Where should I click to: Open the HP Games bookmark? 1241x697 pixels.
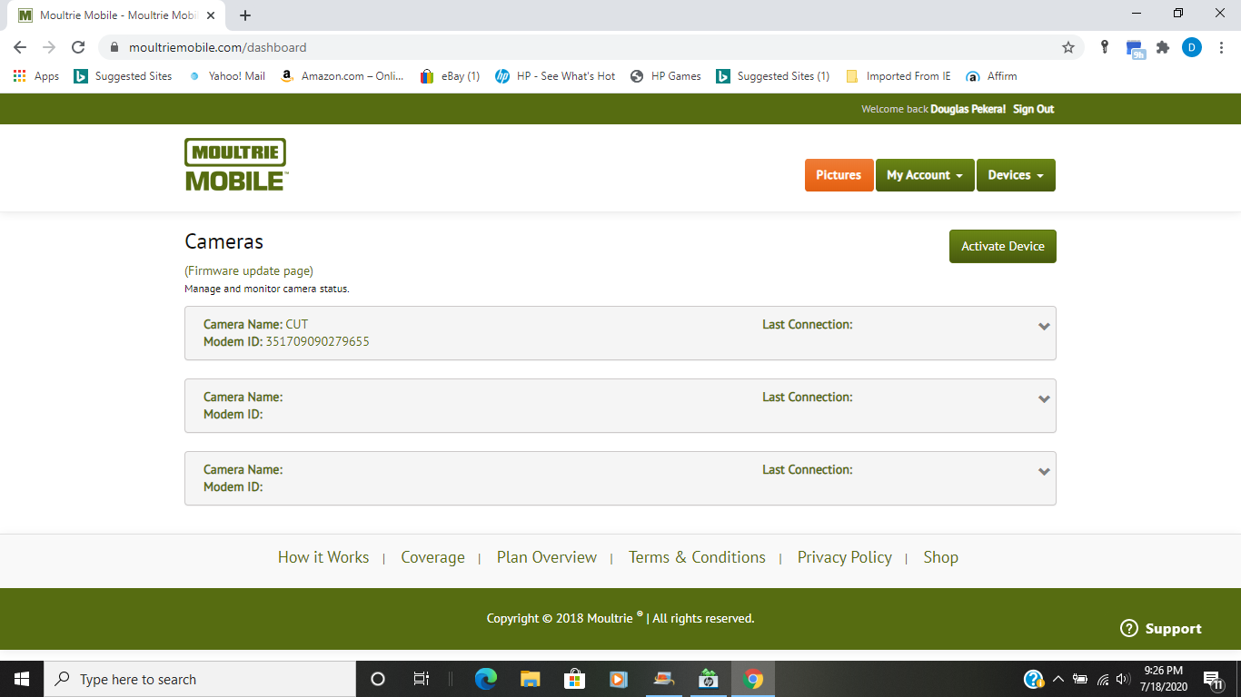click(666, 76)
